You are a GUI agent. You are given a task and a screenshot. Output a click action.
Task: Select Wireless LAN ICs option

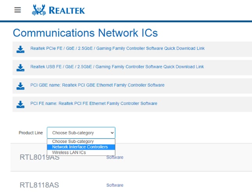click(x=81, y=152)
